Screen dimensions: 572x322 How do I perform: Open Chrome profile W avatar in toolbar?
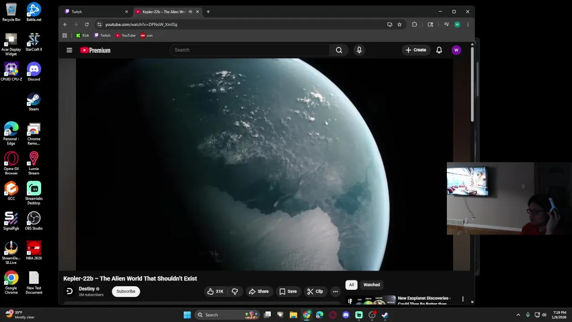(457, 25)
